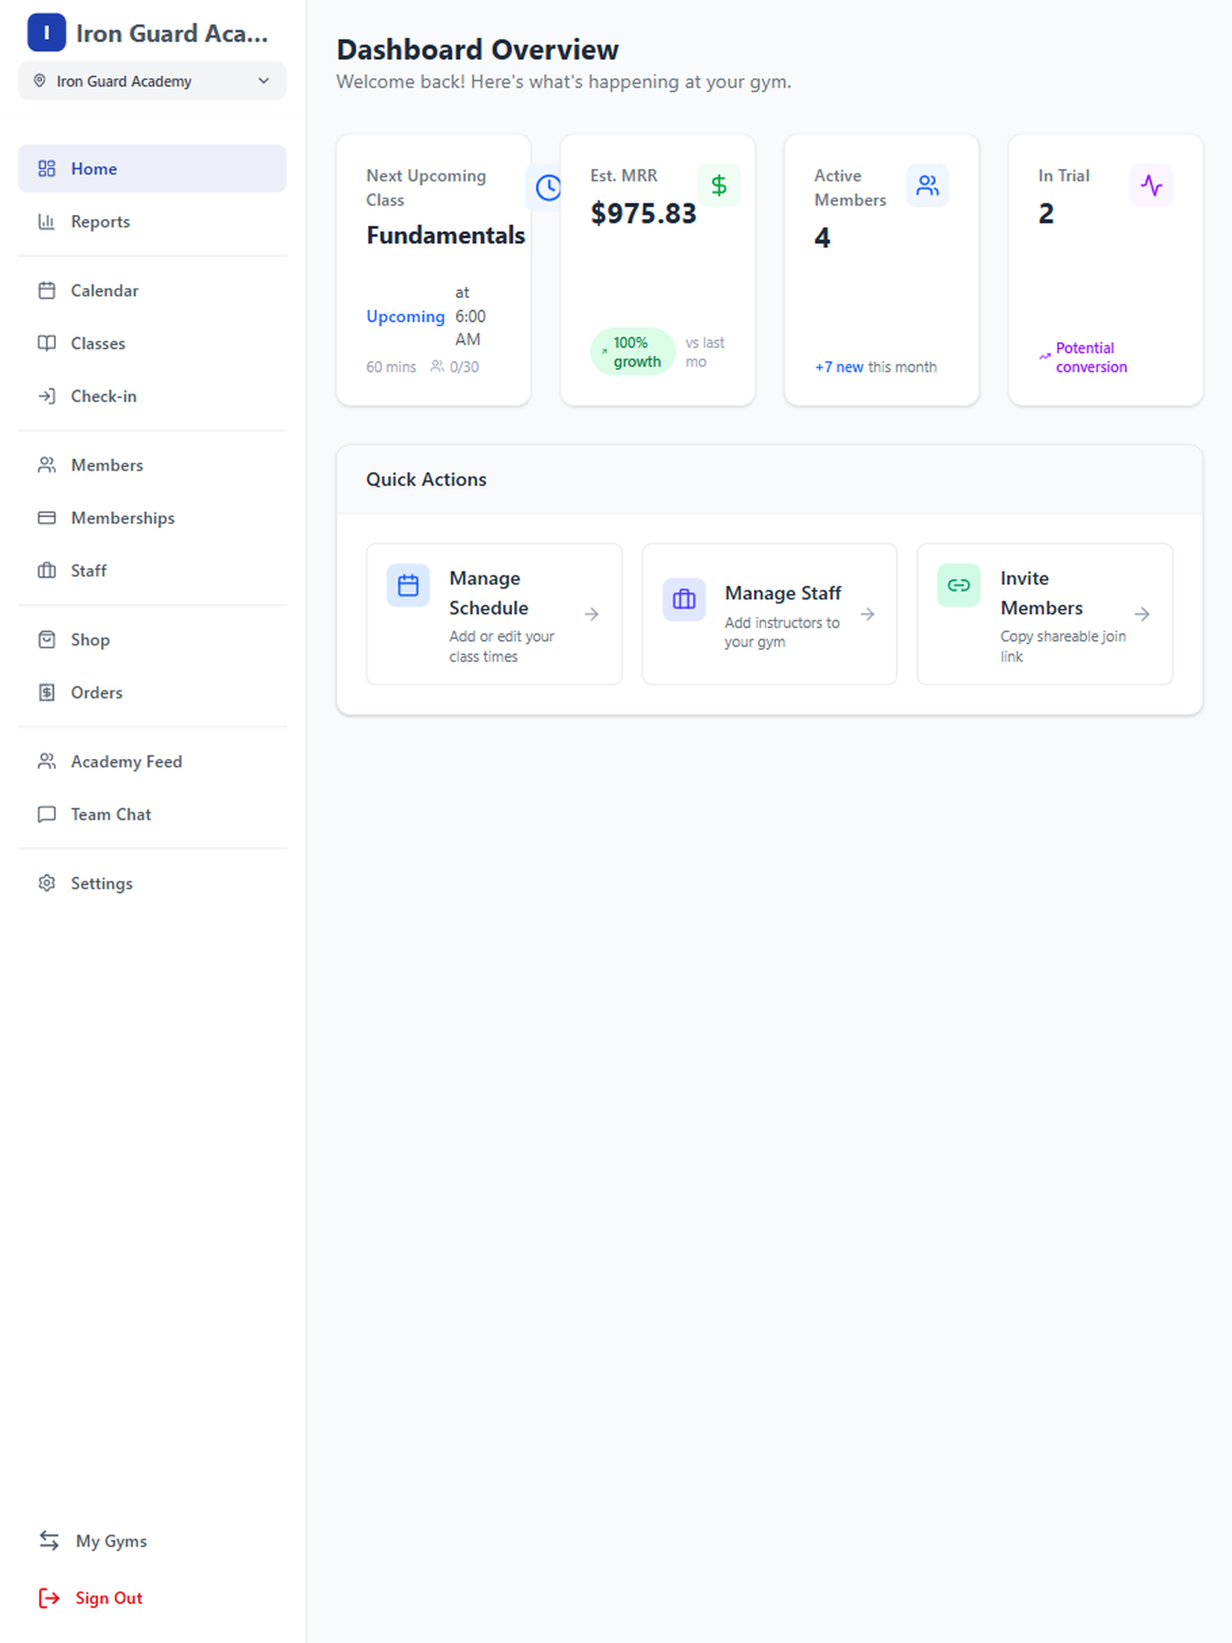Open the Invite Members quick action
1232x1643 pixels.
click(1045, 613)
